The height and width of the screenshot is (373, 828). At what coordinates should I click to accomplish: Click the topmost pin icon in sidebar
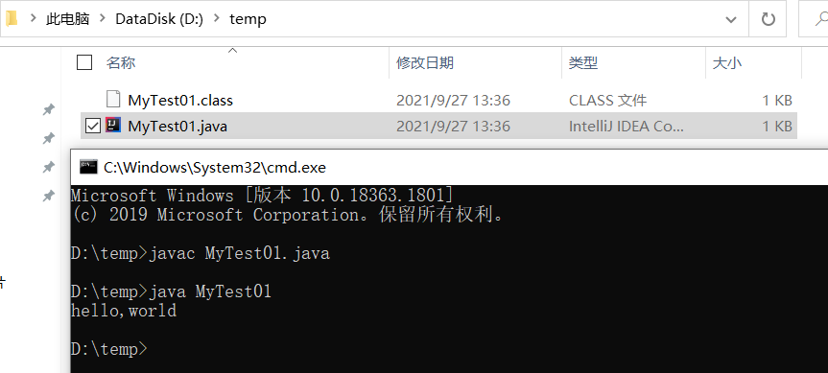49,109
